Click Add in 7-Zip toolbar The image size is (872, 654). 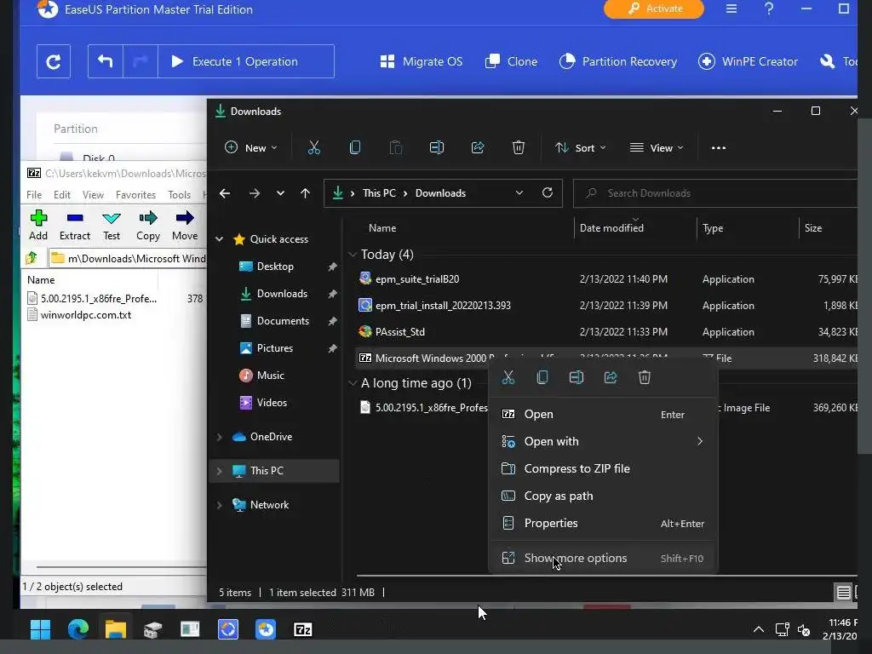click(x=38, y=225)
